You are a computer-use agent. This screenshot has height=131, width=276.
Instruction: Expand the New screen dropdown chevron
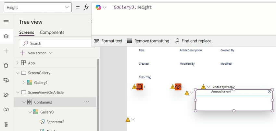[x=51, y=53]
